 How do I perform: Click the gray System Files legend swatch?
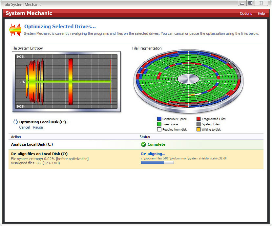199,124
